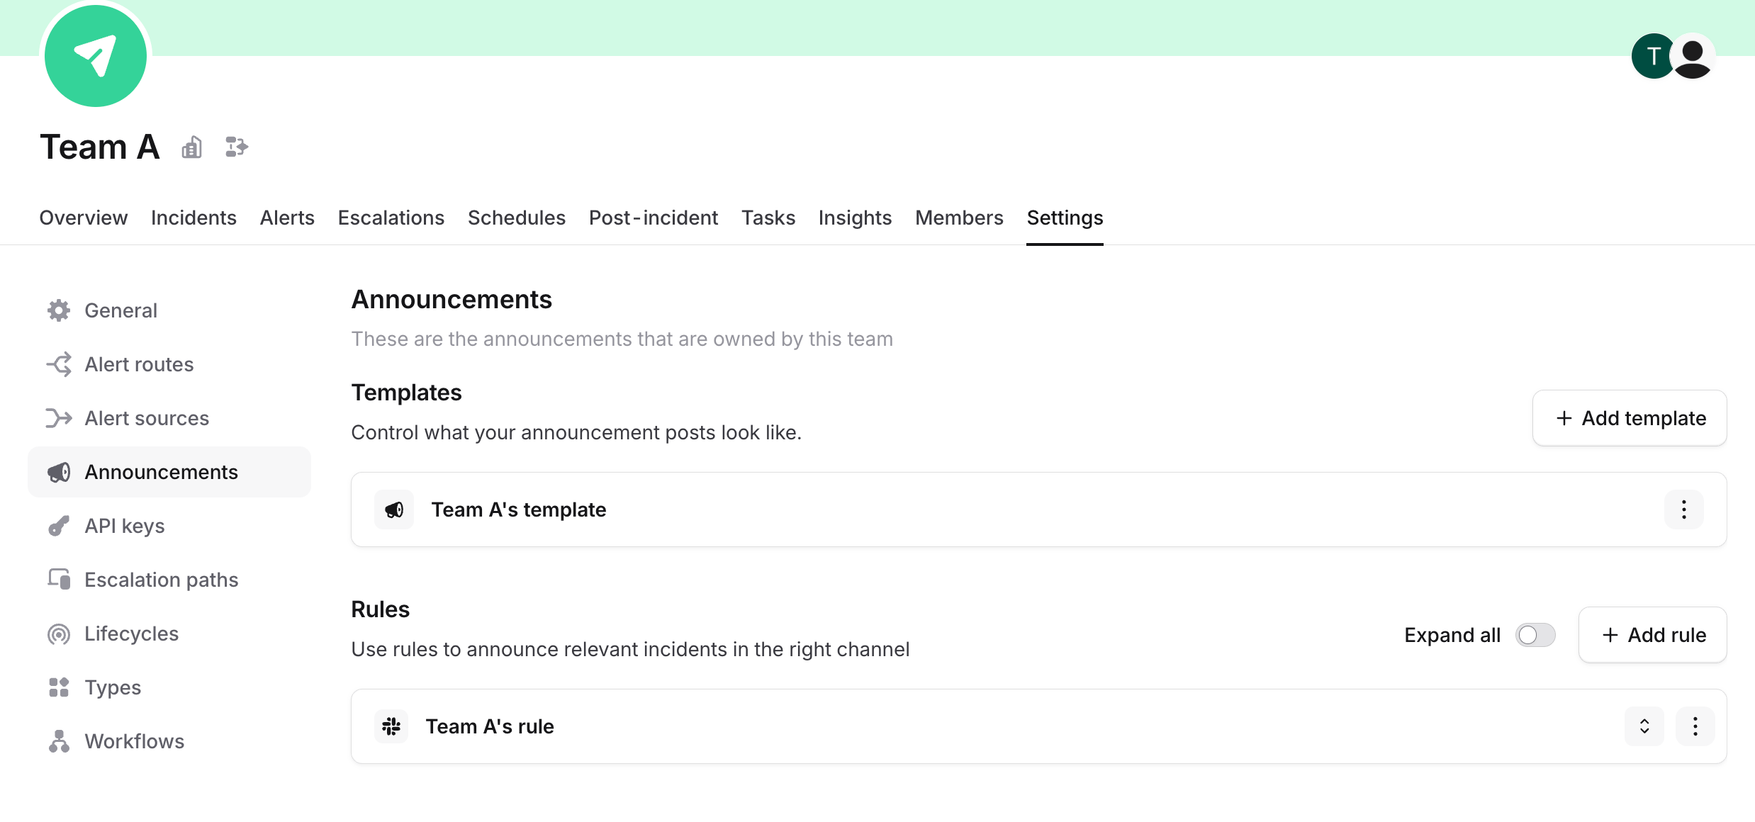Click the generic user silhouette avatar

tap(1693, 56)
